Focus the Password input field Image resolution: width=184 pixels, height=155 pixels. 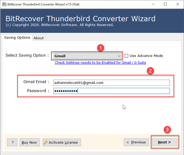[111, 91]
